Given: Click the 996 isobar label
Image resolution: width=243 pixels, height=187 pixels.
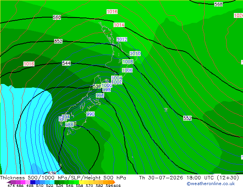Looking at the screenshot, I should [100, 96].
